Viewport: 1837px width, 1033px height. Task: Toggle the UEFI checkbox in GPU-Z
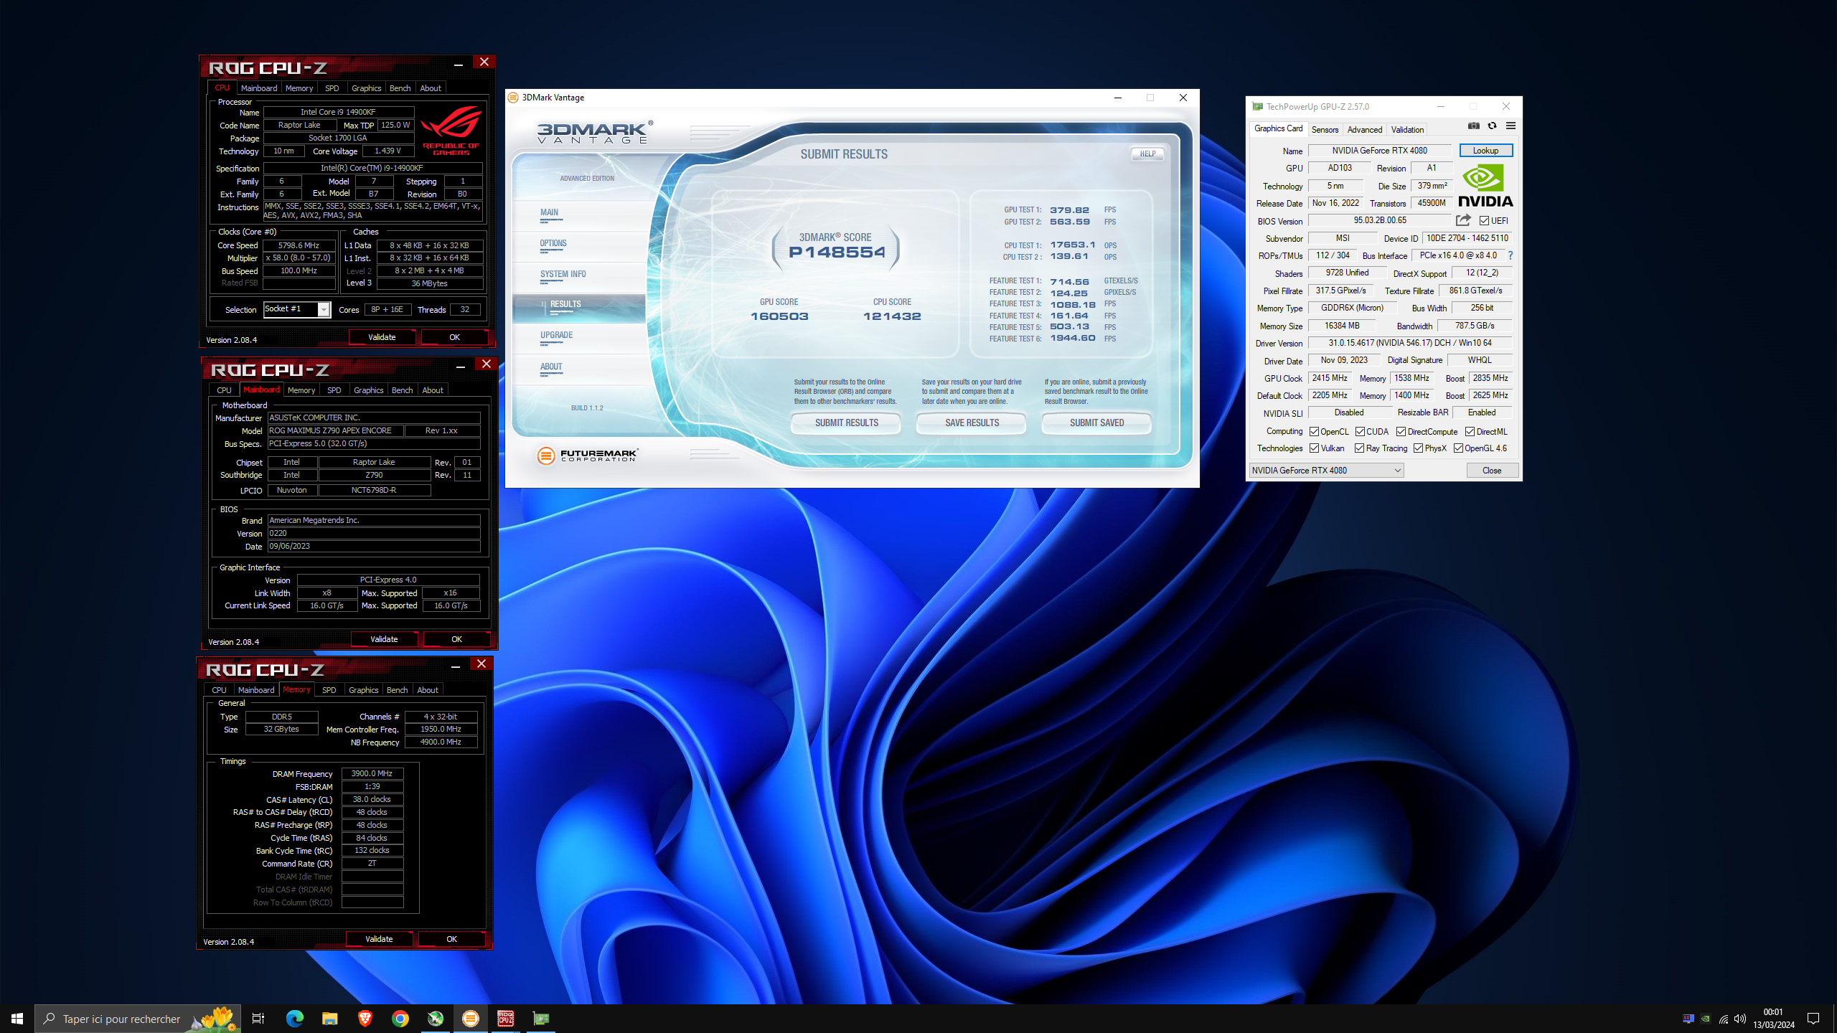click(x=1484, y=221)
